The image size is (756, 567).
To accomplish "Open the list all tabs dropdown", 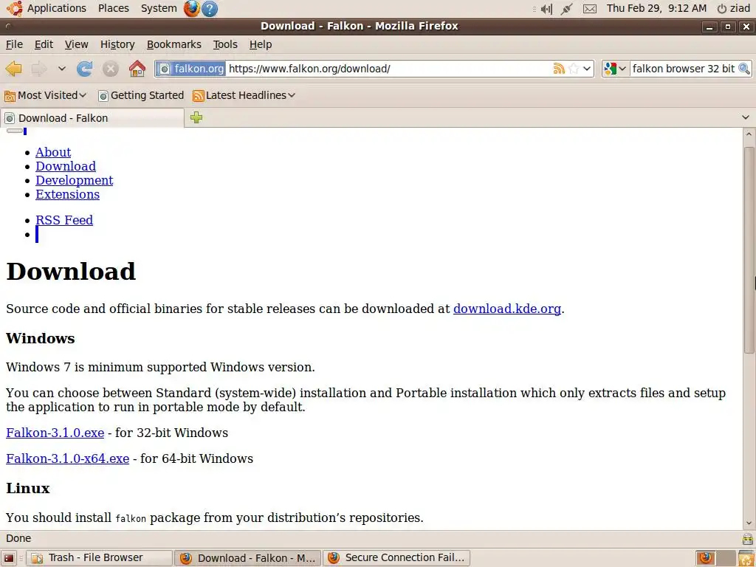I will [746, 117].
